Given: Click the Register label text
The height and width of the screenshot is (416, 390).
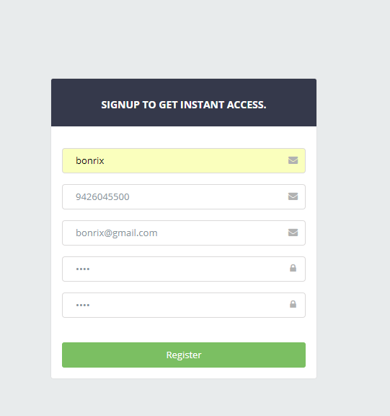Looking at the screenshot, I should (x=184, y=355).
